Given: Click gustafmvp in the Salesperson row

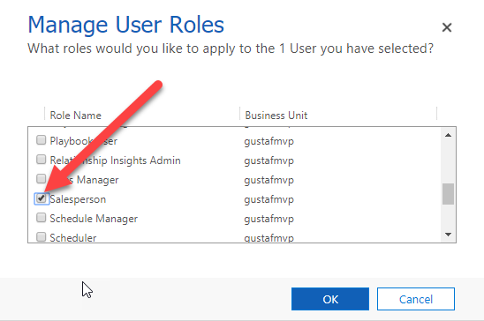Looking at the screenshot, I should click(x=268, y=200).
